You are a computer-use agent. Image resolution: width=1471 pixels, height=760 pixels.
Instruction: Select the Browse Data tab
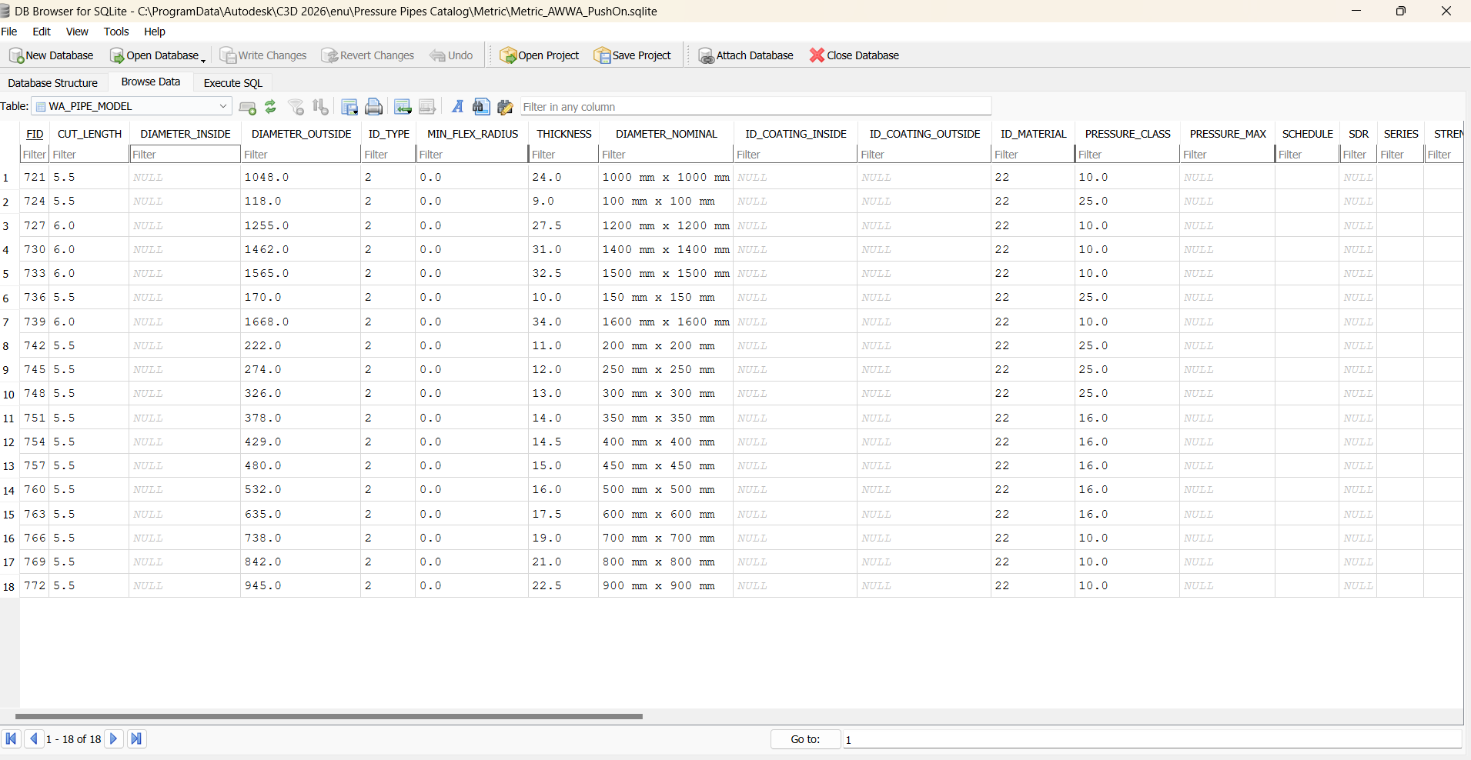point(151,82)
